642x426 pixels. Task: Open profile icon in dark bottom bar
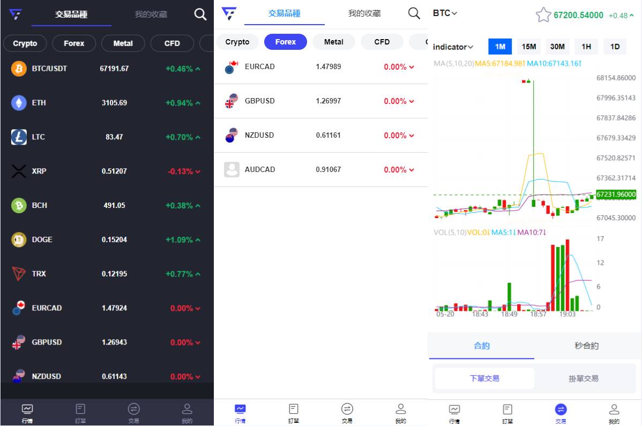coord(186,410)
